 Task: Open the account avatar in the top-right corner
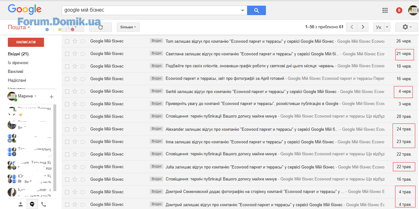click(413, 10)
